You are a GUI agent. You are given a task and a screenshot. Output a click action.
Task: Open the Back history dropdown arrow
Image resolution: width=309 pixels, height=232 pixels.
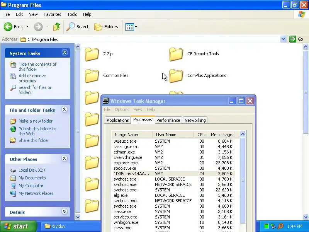click(27, 27)
